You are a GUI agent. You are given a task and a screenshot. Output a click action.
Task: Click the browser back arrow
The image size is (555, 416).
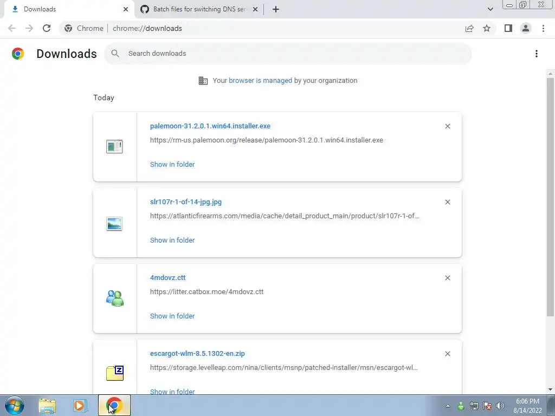coord(12,28)
